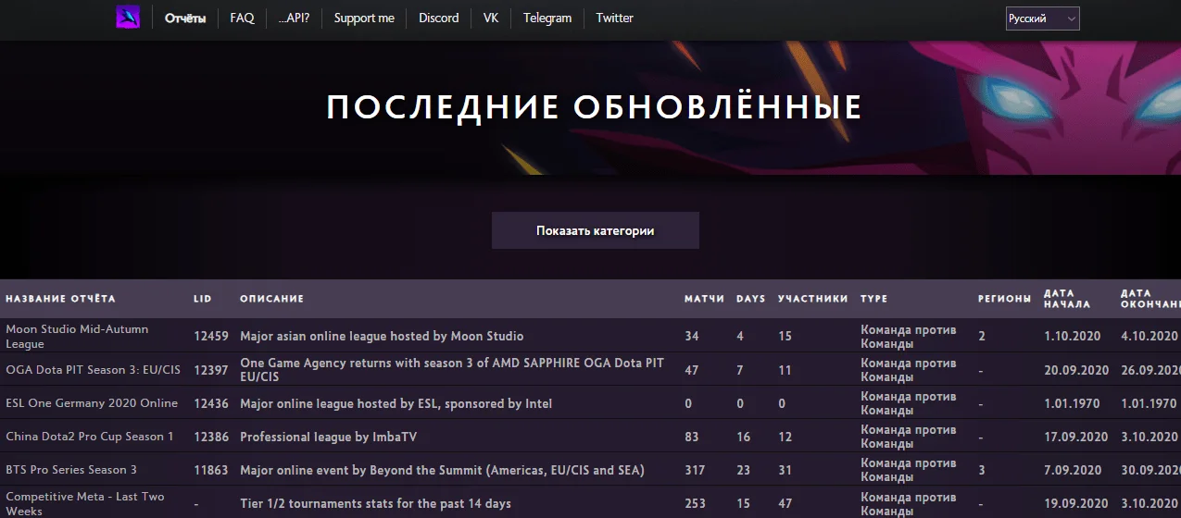Open the Отчёты menu item
The image size is (1181, 518).
[x=185, y=18]
